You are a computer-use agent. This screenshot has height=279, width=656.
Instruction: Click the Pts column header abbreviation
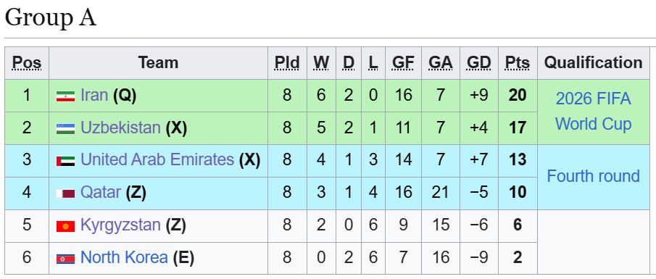[x=518, y=63]
